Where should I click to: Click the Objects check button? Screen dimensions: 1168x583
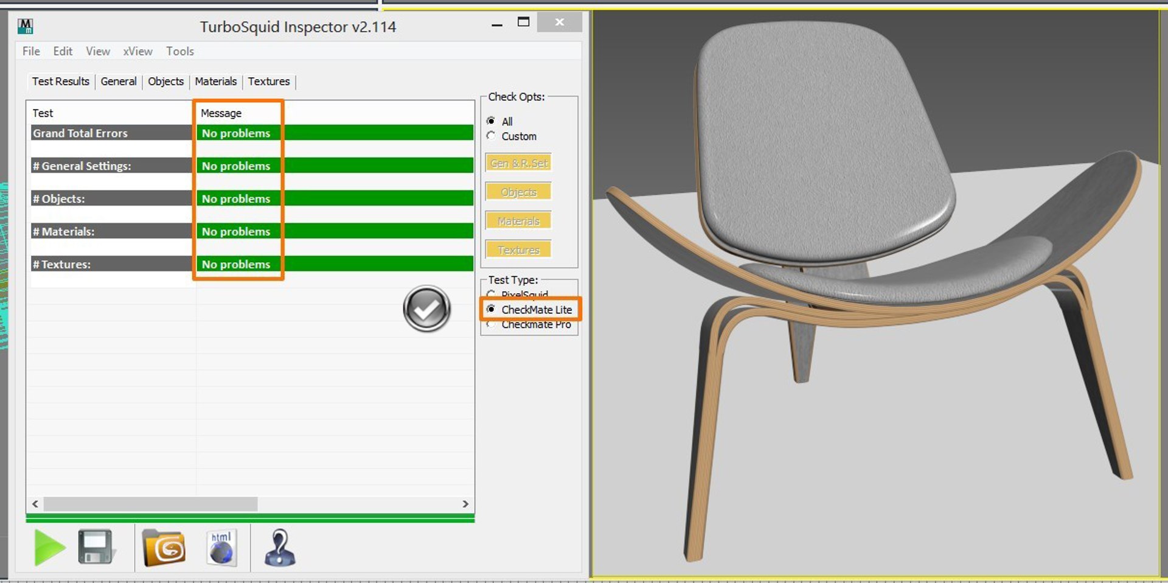[x=519, y=192]
